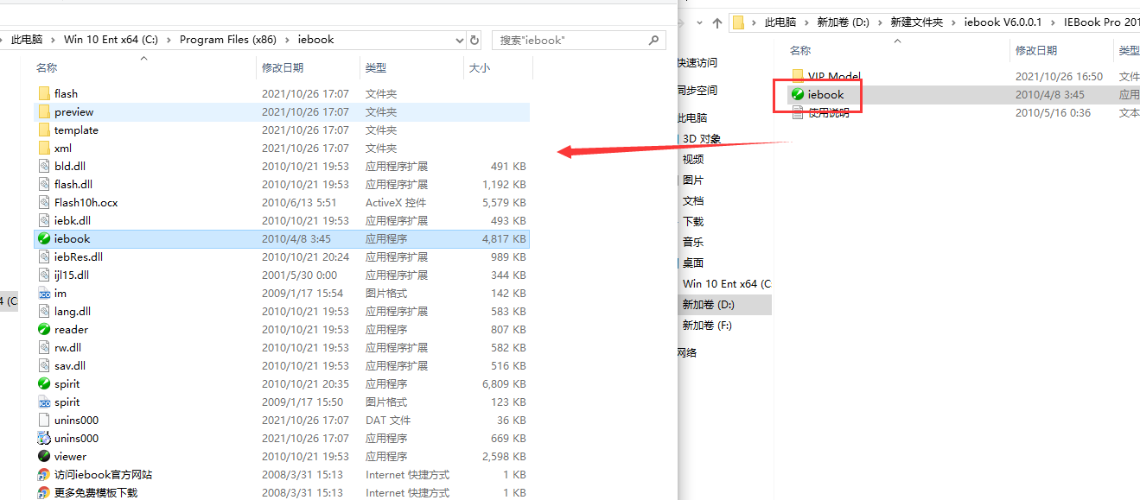Go to 新加卷 (D:) breadcrumb in address bar

click(x=843, y=22)
